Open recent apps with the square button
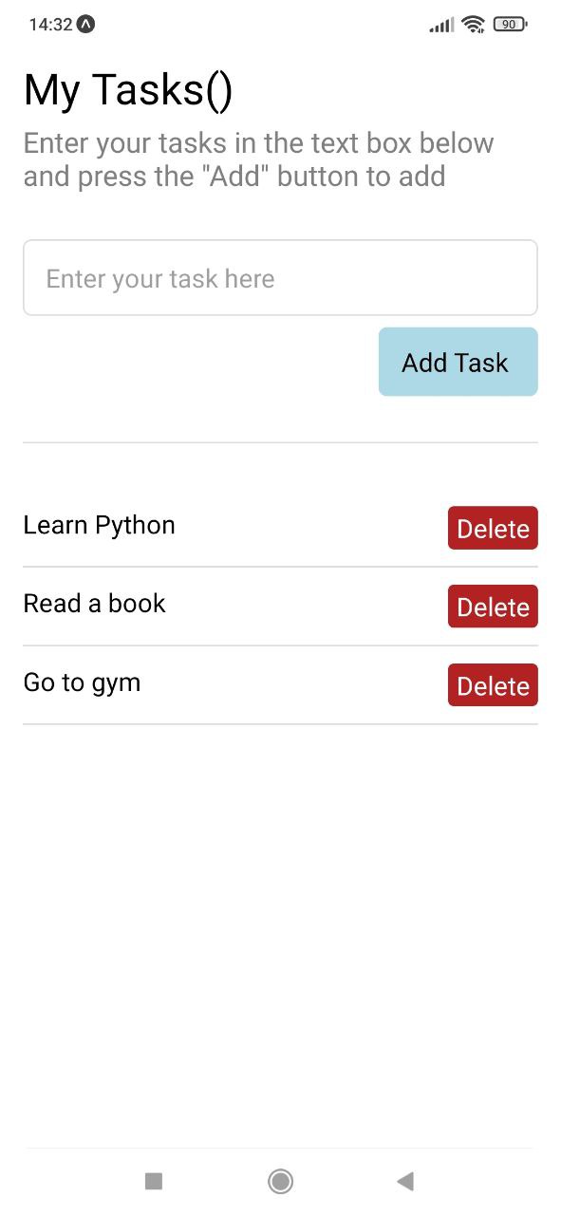This screenshot has height=1215, width=561. click(x=154, y=1181)
